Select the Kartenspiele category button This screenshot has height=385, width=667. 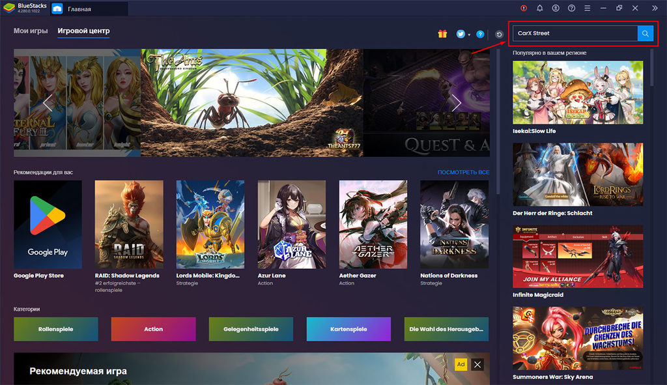(x=349, y=329)
